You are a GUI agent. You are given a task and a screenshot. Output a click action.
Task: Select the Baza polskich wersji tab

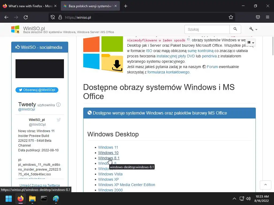[x=90, y=6]
